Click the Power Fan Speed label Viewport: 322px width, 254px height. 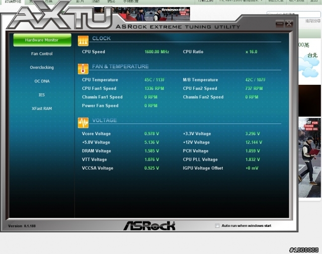100,106
